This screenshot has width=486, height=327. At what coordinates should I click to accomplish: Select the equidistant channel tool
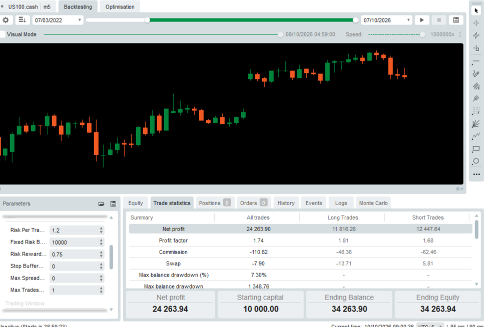(476, 86)
